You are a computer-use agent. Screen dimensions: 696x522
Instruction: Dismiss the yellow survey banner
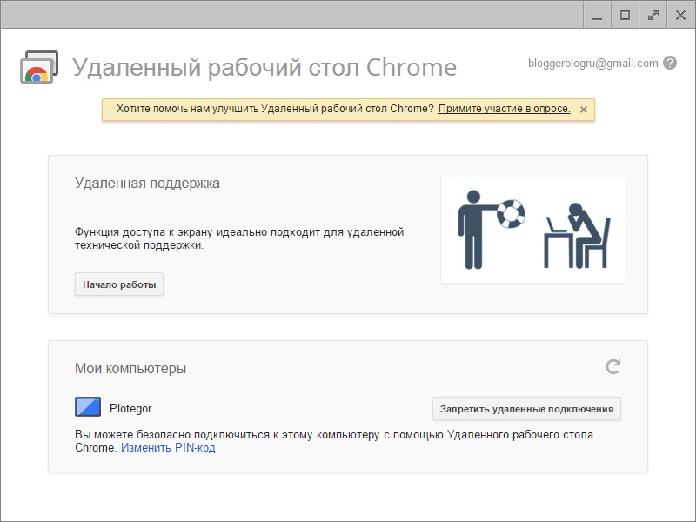[584, 110]
